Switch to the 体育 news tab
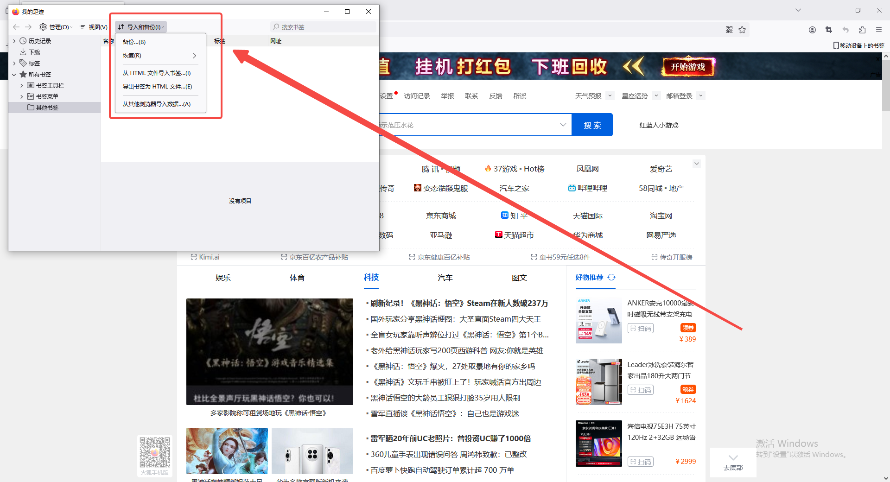 pos(297,278)
